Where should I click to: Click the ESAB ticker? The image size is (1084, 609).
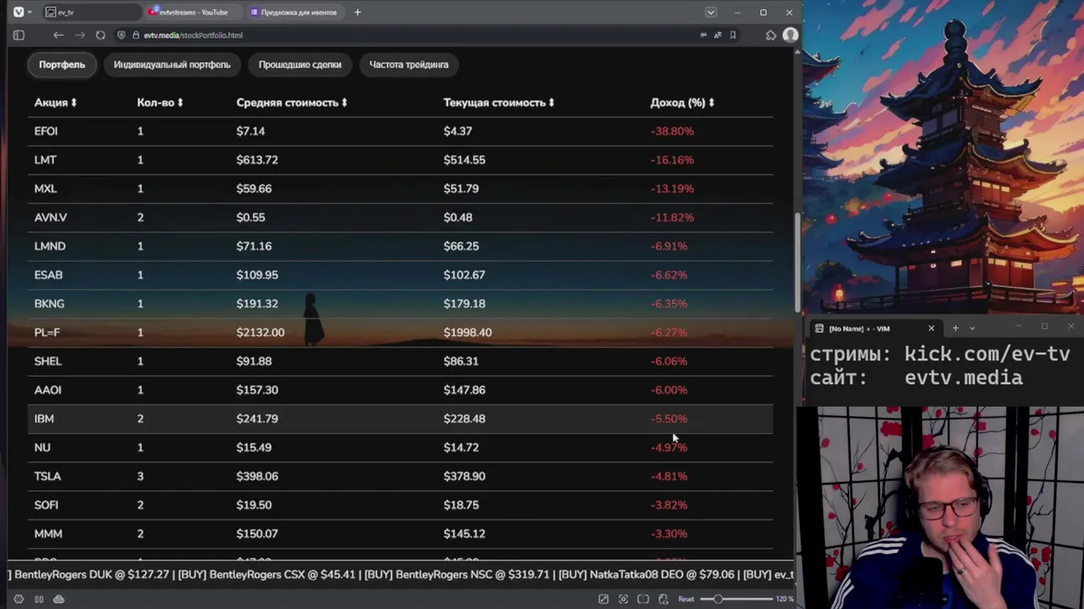pos(48,275)
